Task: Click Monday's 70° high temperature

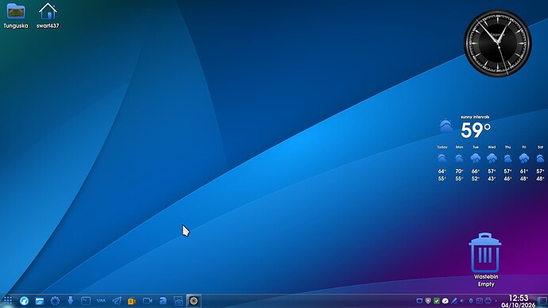Action: pos(459,171)
